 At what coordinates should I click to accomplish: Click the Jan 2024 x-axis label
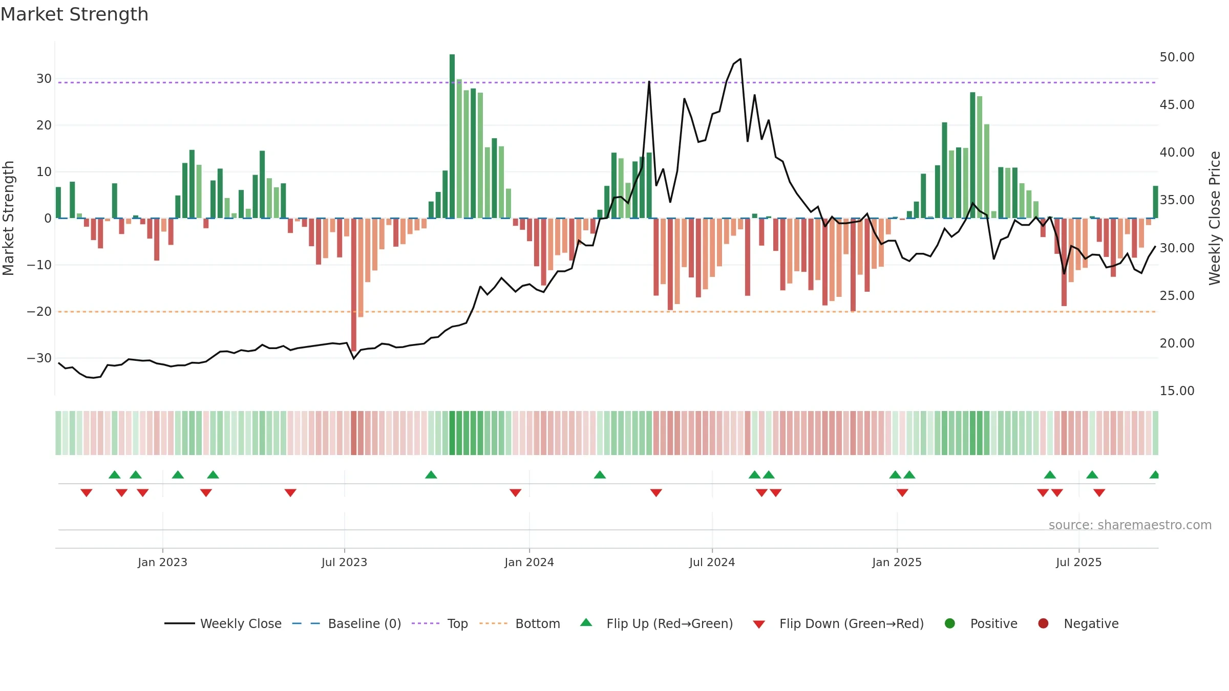[x=529, y=563]
